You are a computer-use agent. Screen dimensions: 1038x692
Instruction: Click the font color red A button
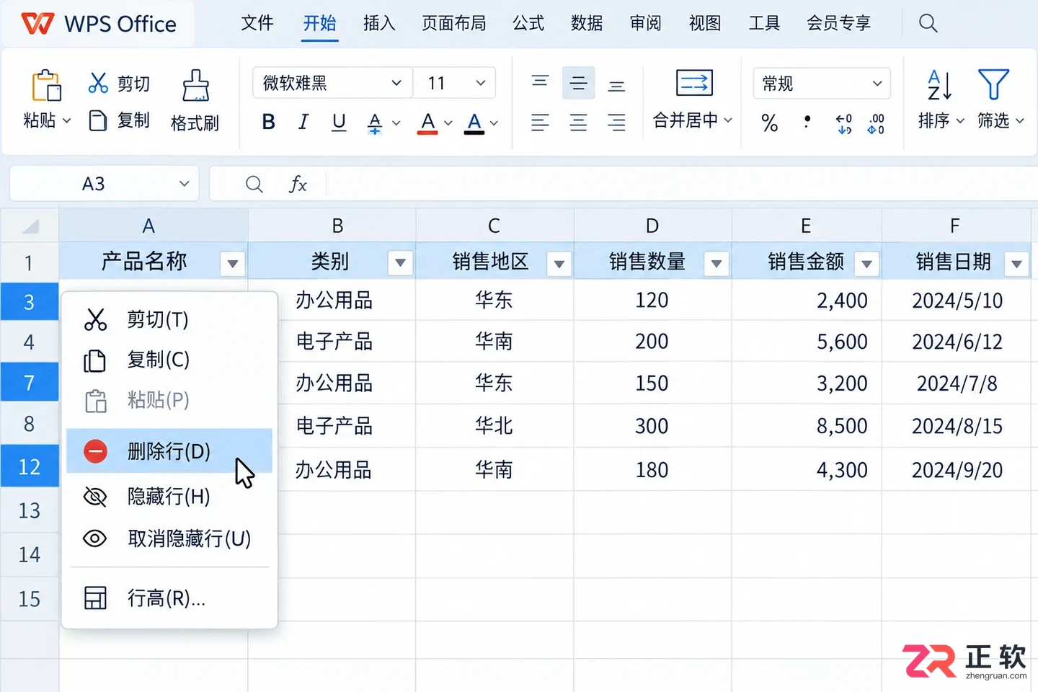point(427,123)
